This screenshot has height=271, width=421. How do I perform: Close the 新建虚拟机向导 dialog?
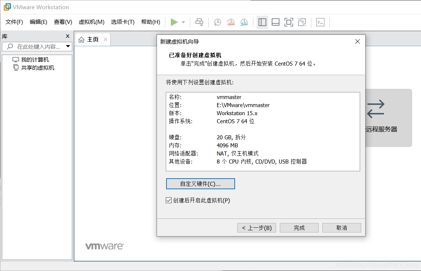coord(357,42)
